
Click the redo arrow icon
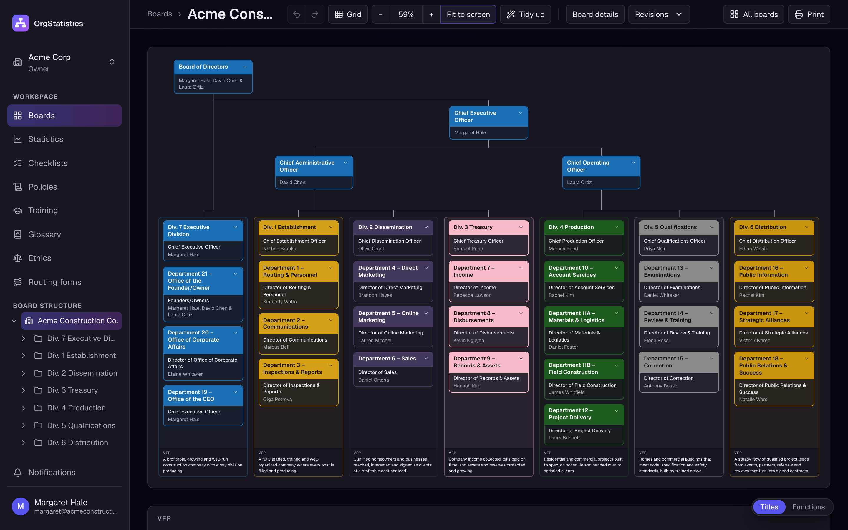click(x=315, y=14)
